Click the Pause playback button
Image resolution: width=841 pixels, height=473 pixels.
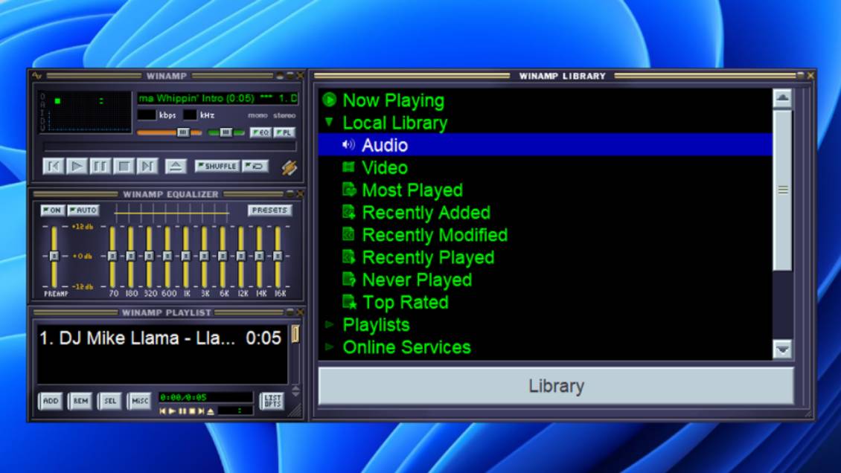(x=100, y=167)
